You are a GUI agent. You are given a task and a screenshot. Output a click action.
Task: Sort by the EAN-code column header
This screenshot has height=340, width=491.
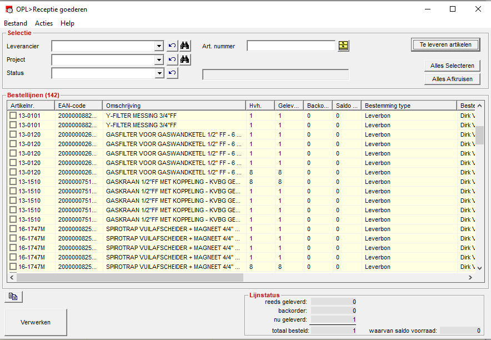[79, 106]
